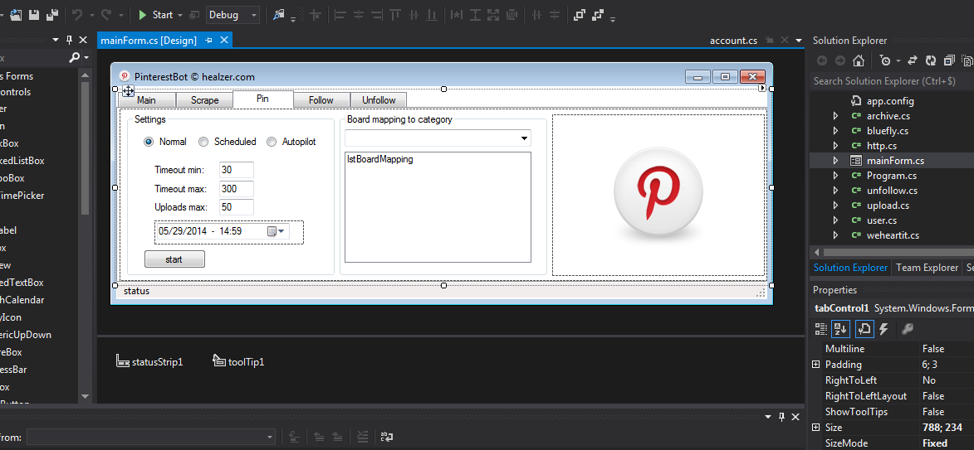974x450 pixels.
Task: Expand the mainForm.cs tree node
Action: coord(835,161)
